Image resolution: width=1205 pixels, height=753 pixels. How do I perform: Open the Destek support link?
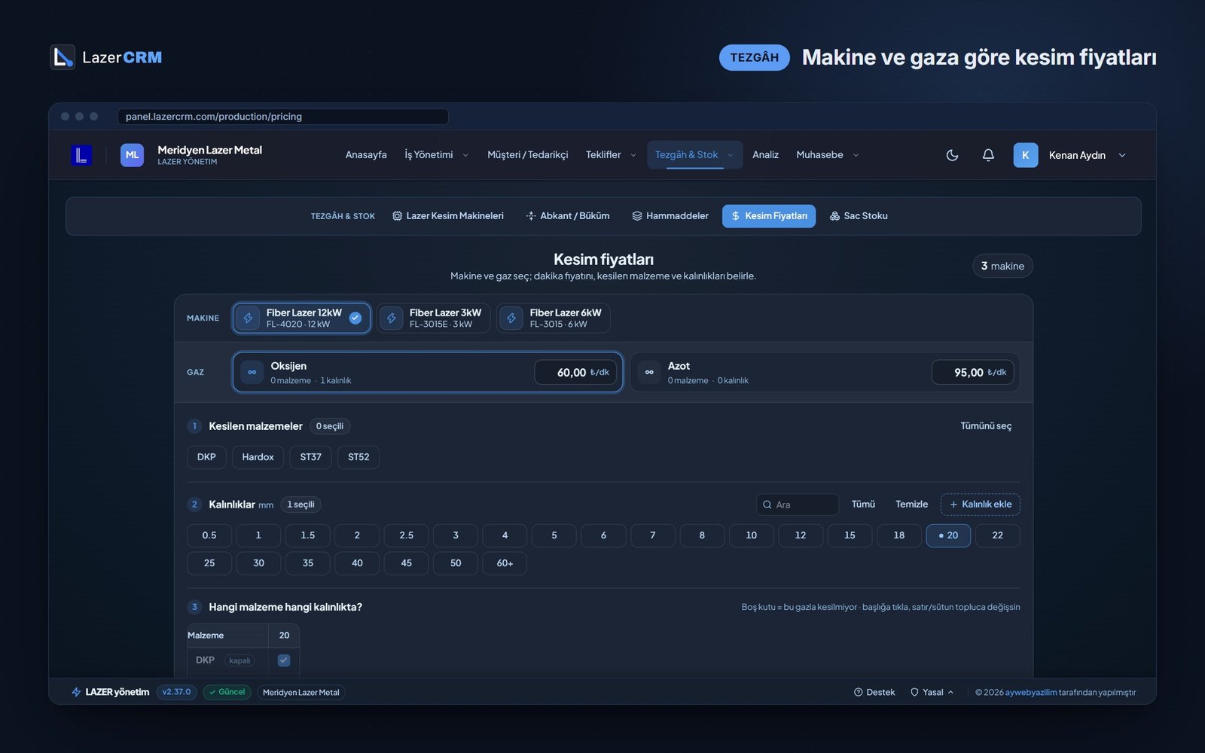coord(874,692)
